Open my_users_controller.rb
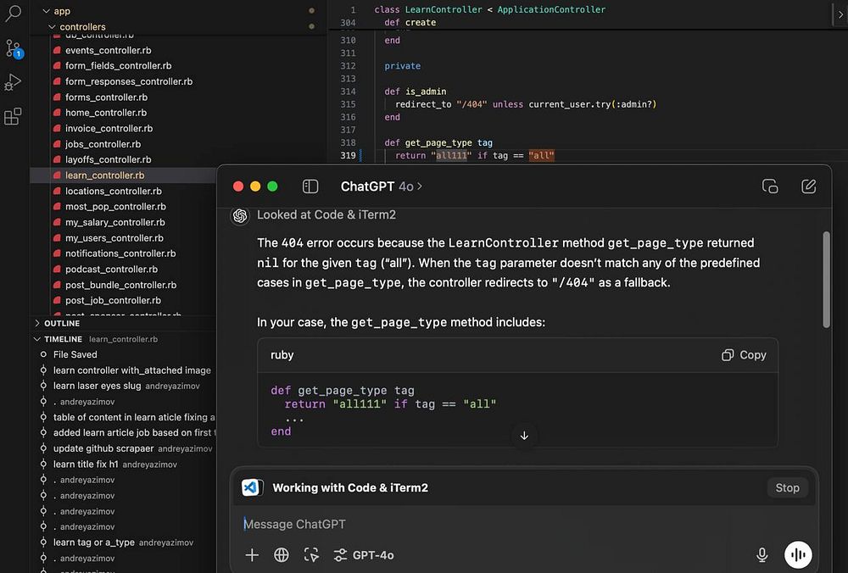 point(114,238)
